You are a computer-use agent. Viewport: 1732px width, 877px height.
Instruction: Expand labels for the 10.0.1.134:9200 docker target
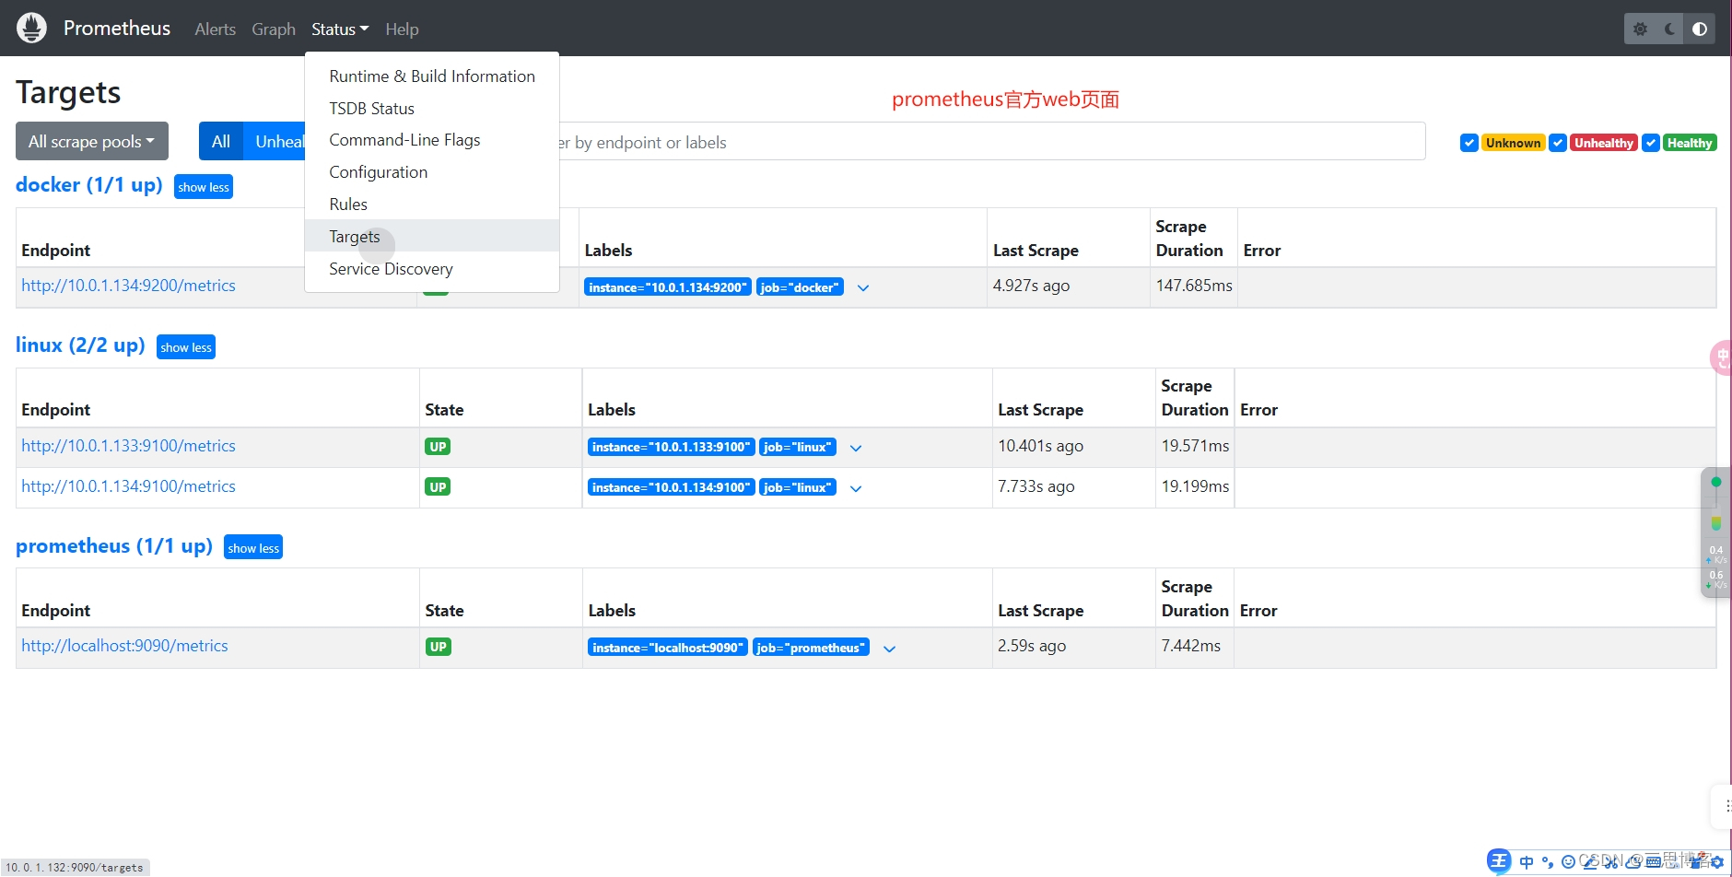click(x=863, y=287)
